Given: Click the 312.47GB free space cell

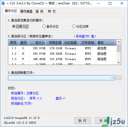Looking at the screenshot, I should pos(56,59).
